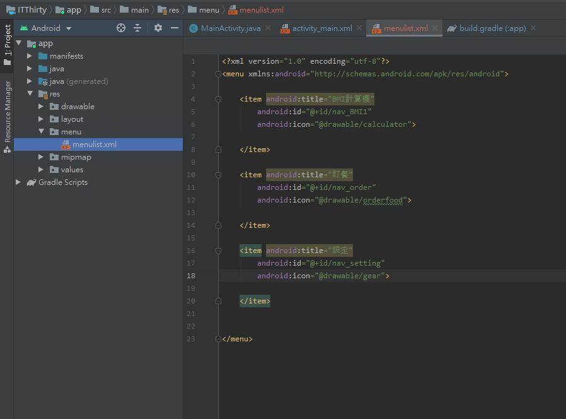
Task: Click the collapse all icon in Project panel
Action: pos(137,28)
